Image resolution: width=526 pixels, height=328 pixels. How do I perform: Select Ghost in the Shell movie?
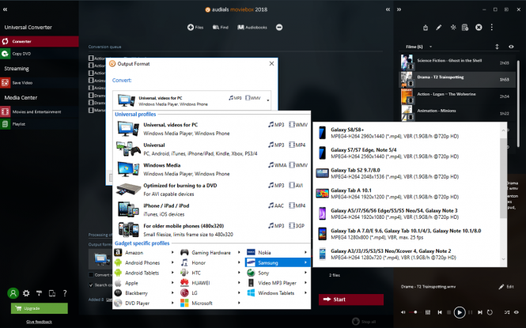457,62
